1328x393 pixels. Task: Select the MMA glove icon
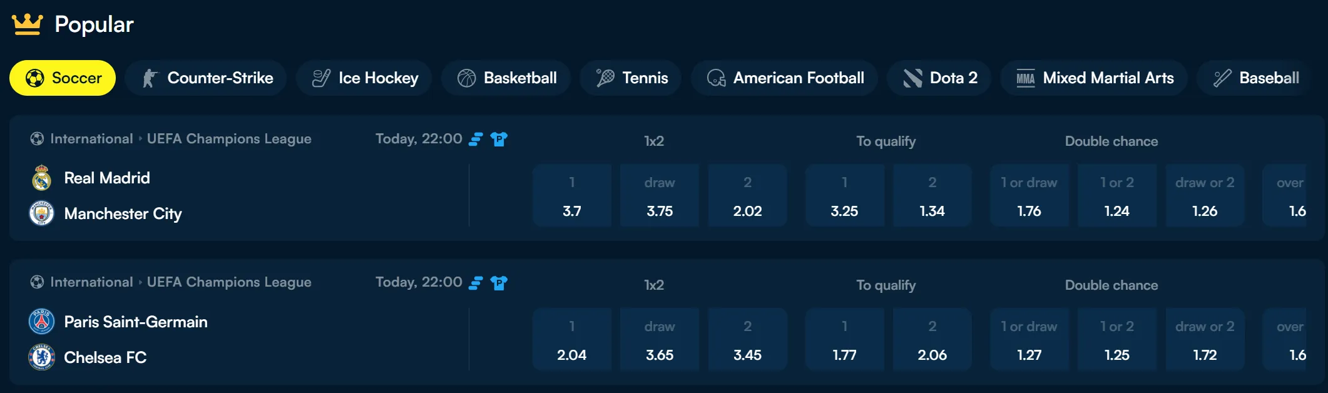tap(1024, 78)
